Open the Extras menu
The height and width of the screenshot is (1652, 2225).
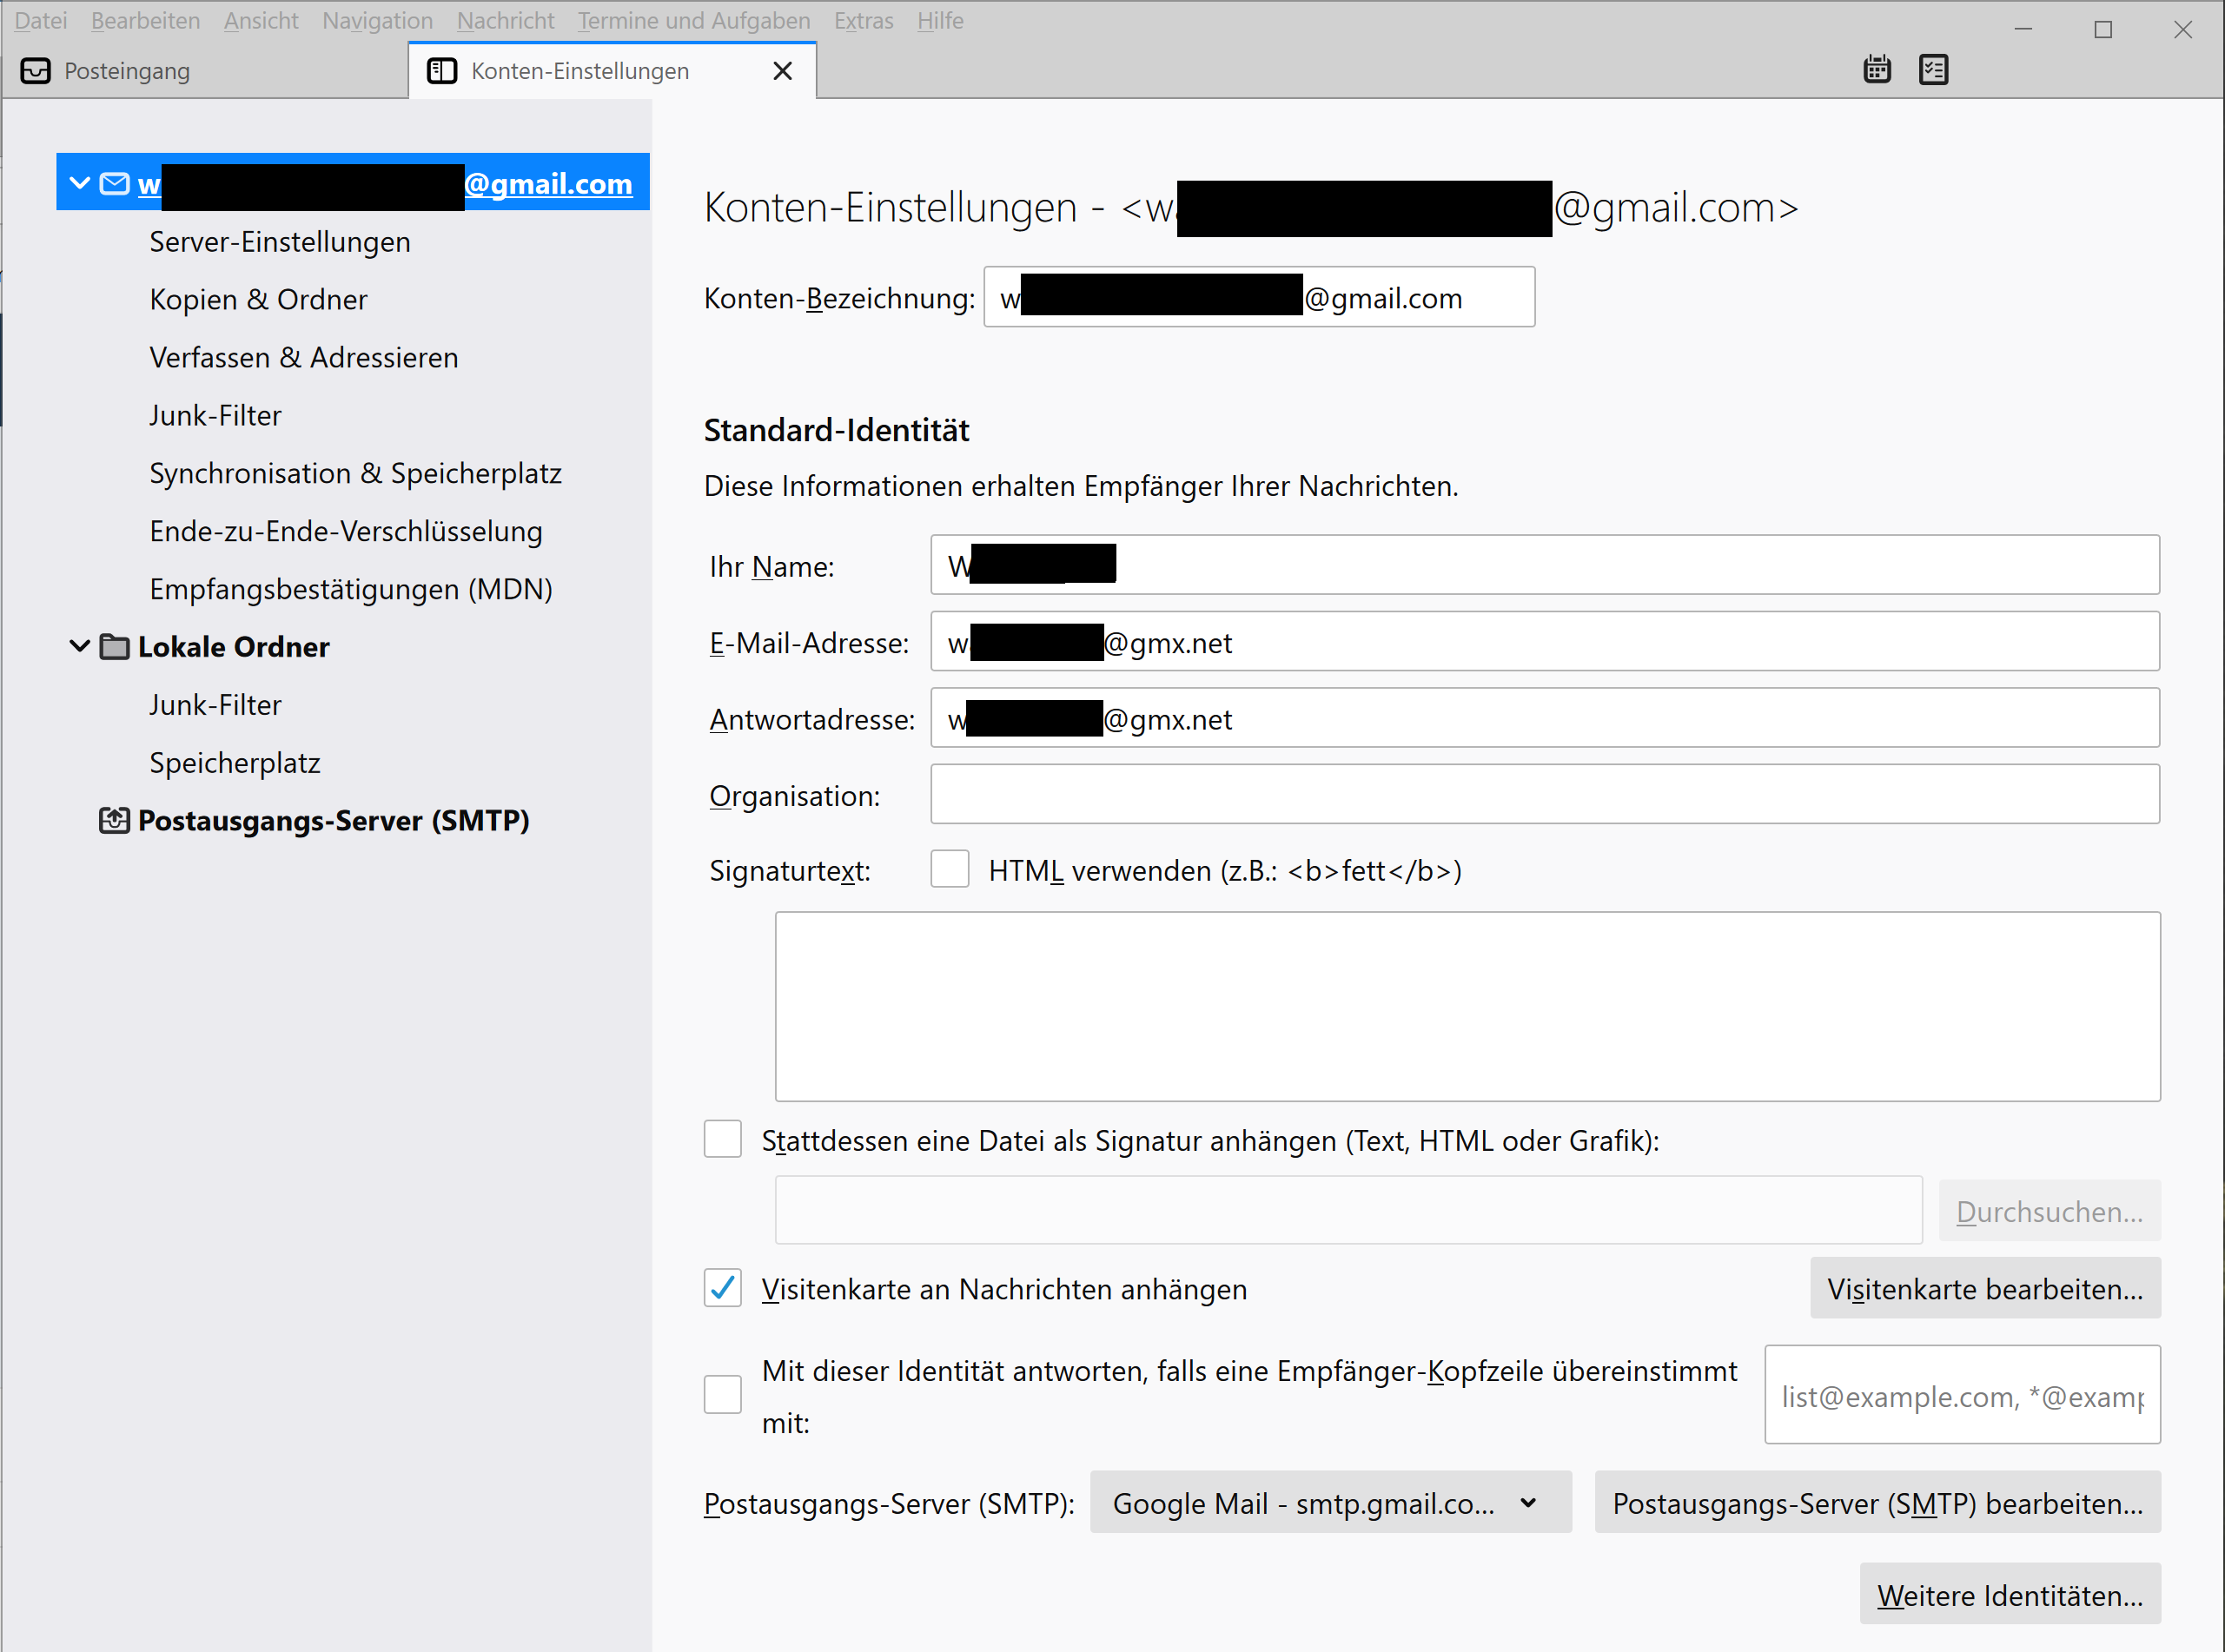tap(863, 21)
